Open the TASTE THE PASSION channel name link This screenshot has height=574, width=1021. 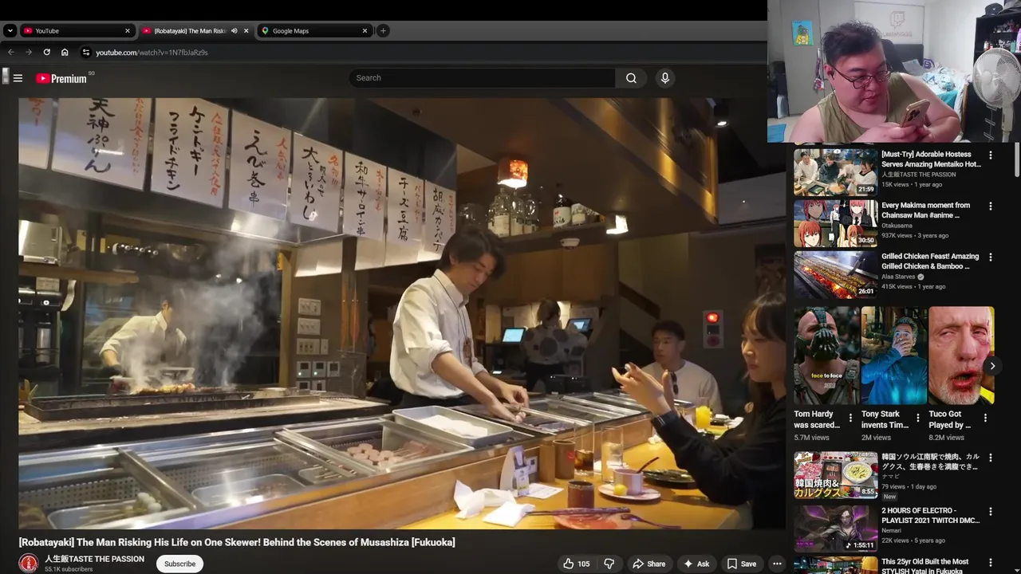click(x=94, y=559)
